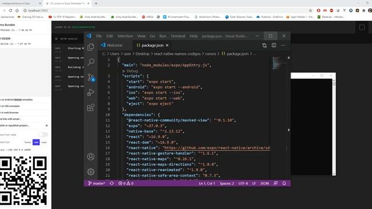This screenshot has height=209, width=372.
Task: Click the master branch indicator in status bar
Action: 96,183
